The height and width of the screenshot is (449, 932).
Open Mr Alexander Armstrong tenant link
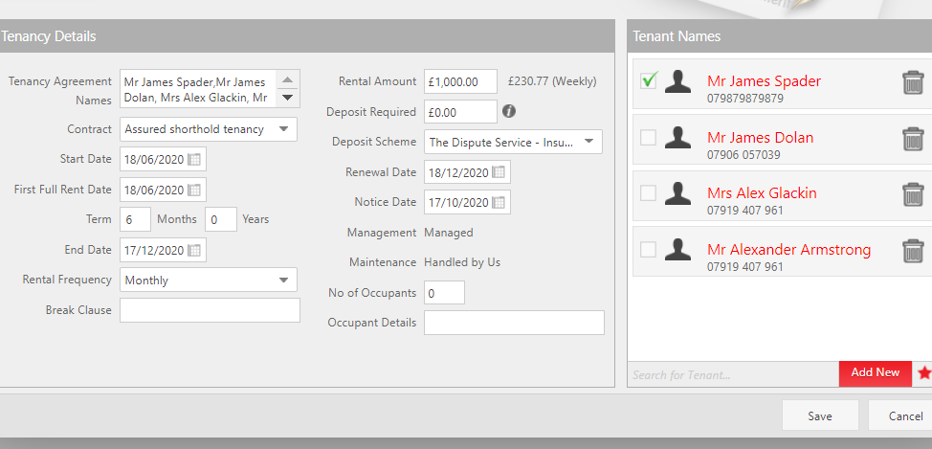[788, 249]
